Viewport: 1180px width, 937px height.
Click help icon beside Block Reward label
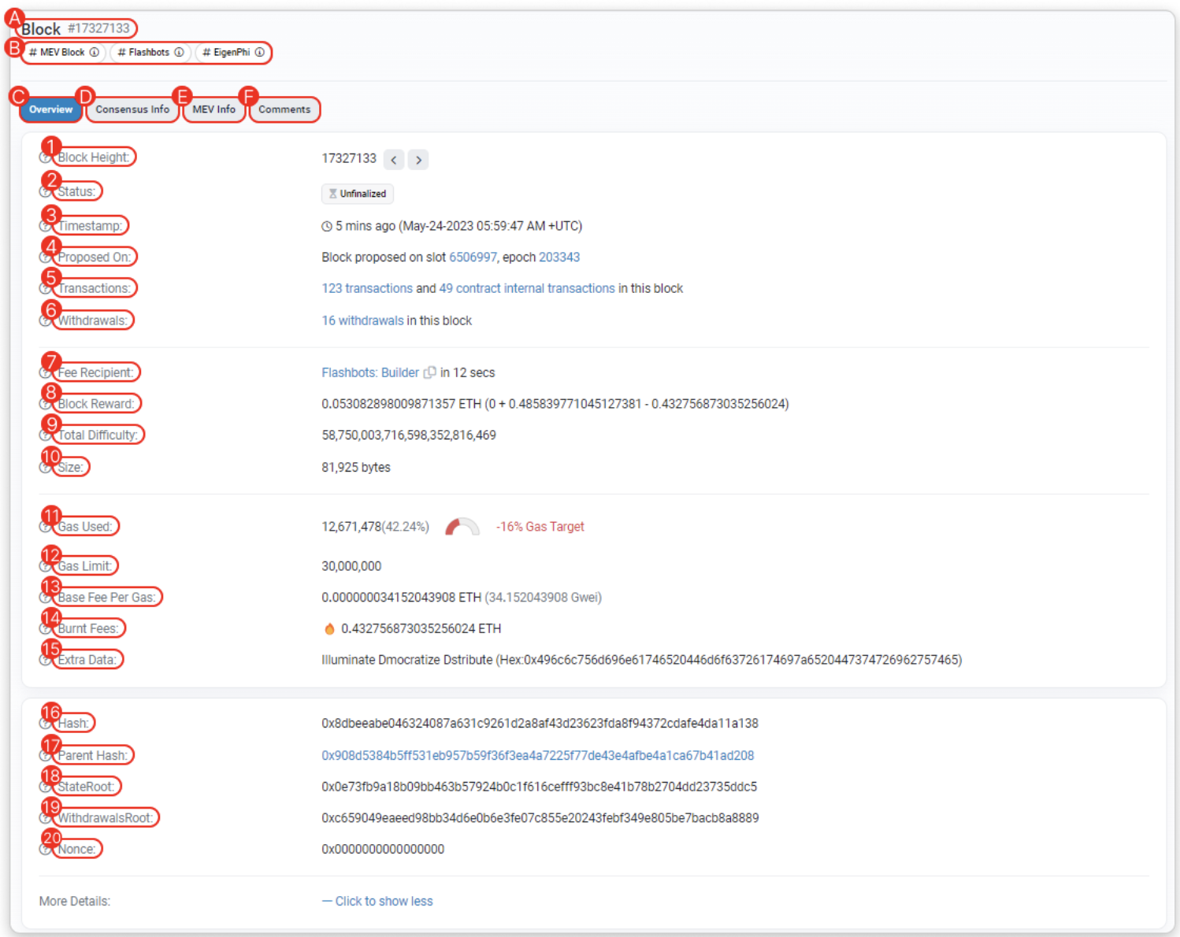[x=45, y=404]
